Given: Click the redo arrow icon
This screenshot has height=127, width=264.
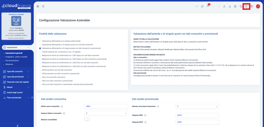Looking at the screenshot, I should click(219, 6).
